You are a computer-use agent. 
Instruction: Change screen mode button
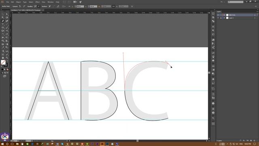(4, 76)
